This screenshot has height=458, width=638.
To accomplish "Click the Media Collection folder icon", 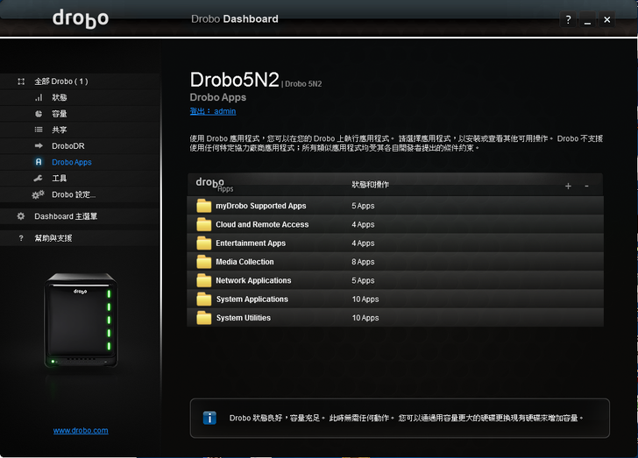I will click(x=204, y=262).
